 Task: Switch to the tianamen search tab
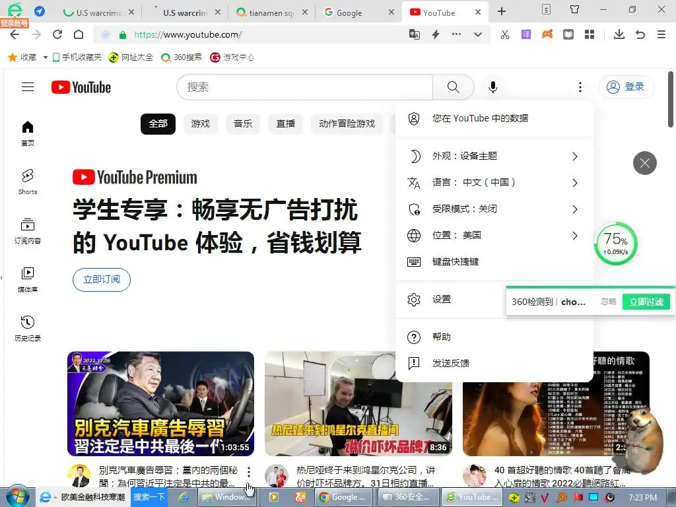[273, 13]
